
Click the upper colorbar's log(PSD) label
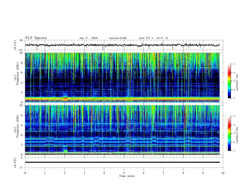(237, 83)
